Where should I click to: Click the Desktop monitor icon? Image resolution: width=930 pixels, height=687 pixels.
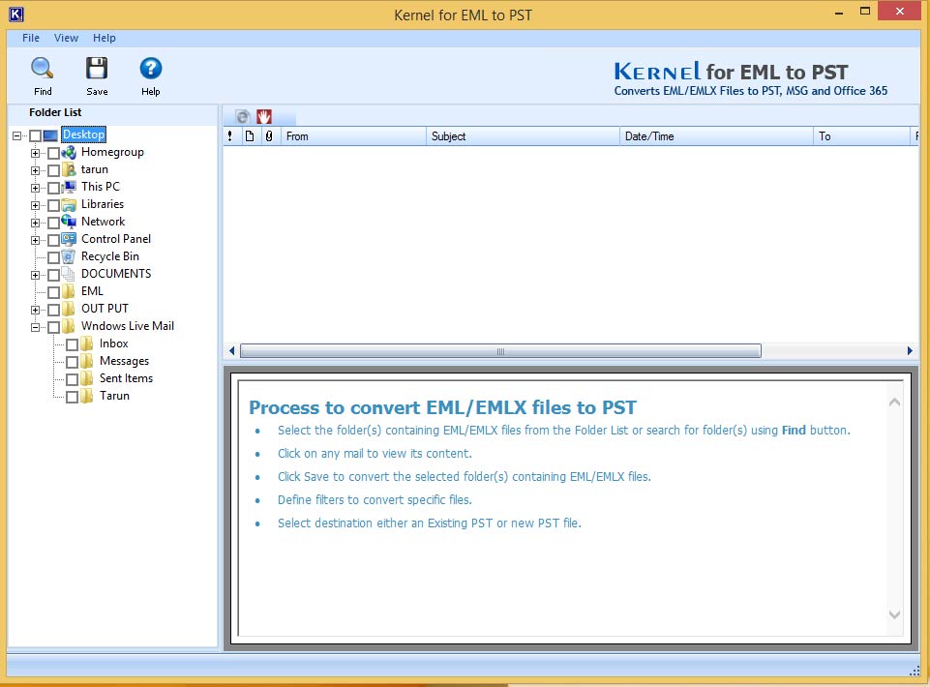(x=50, y=135)
